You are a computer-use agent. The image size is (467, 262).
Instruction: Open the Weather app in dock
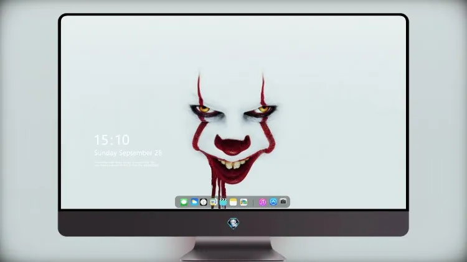tap(194, 202)
